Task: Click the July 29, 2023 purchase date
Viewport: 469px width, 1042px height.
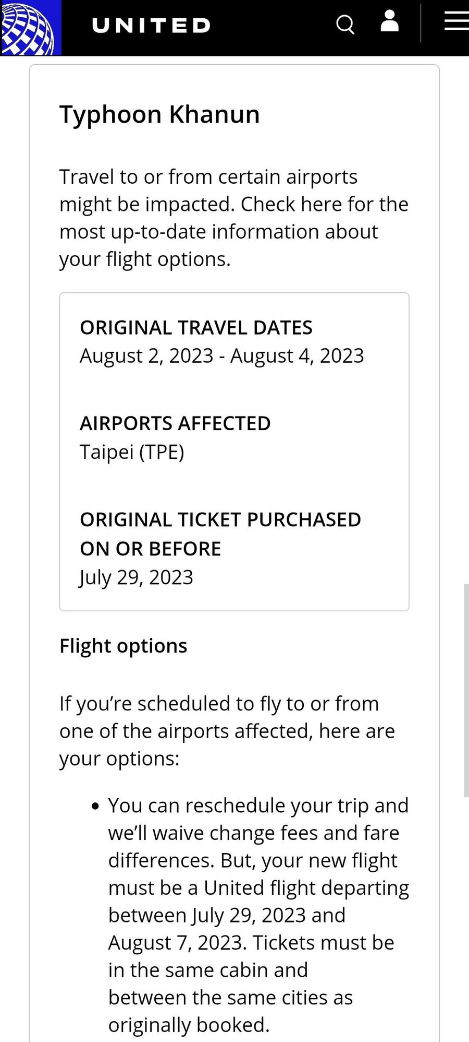Action: pos(137,577)
